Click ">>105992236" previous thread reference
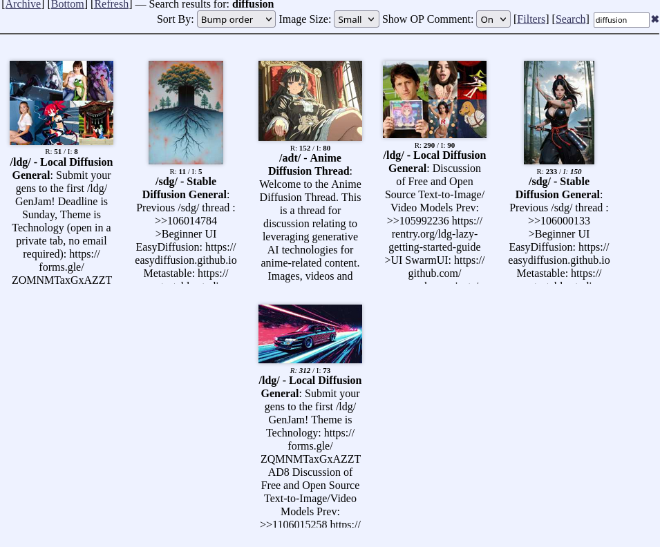The width and height of the screenshot is (660, 547). point(417,221)
